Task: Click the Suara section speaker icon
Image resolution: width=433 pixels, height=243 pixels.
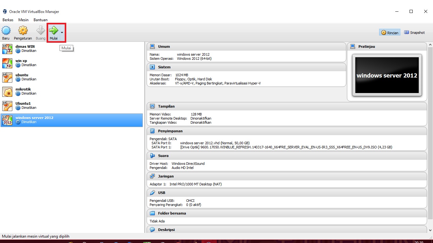Action: (x=152, y=156)
